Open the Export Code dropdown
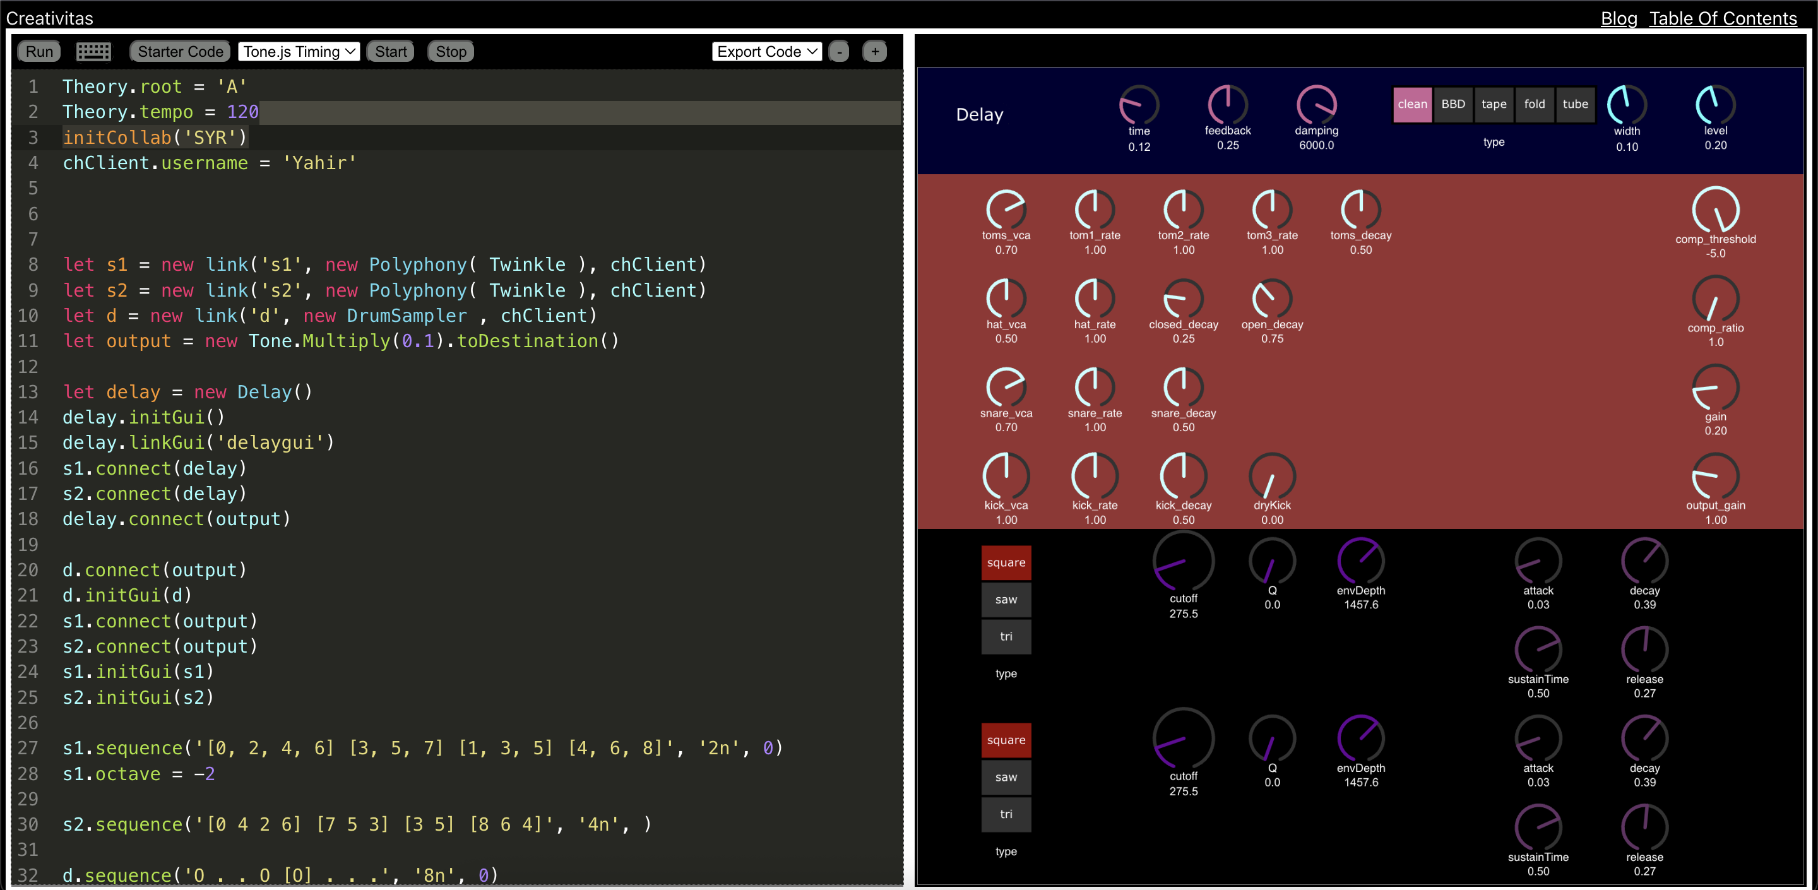The image size is (1818, 890). pyautogui.click(x=766, y=52)
